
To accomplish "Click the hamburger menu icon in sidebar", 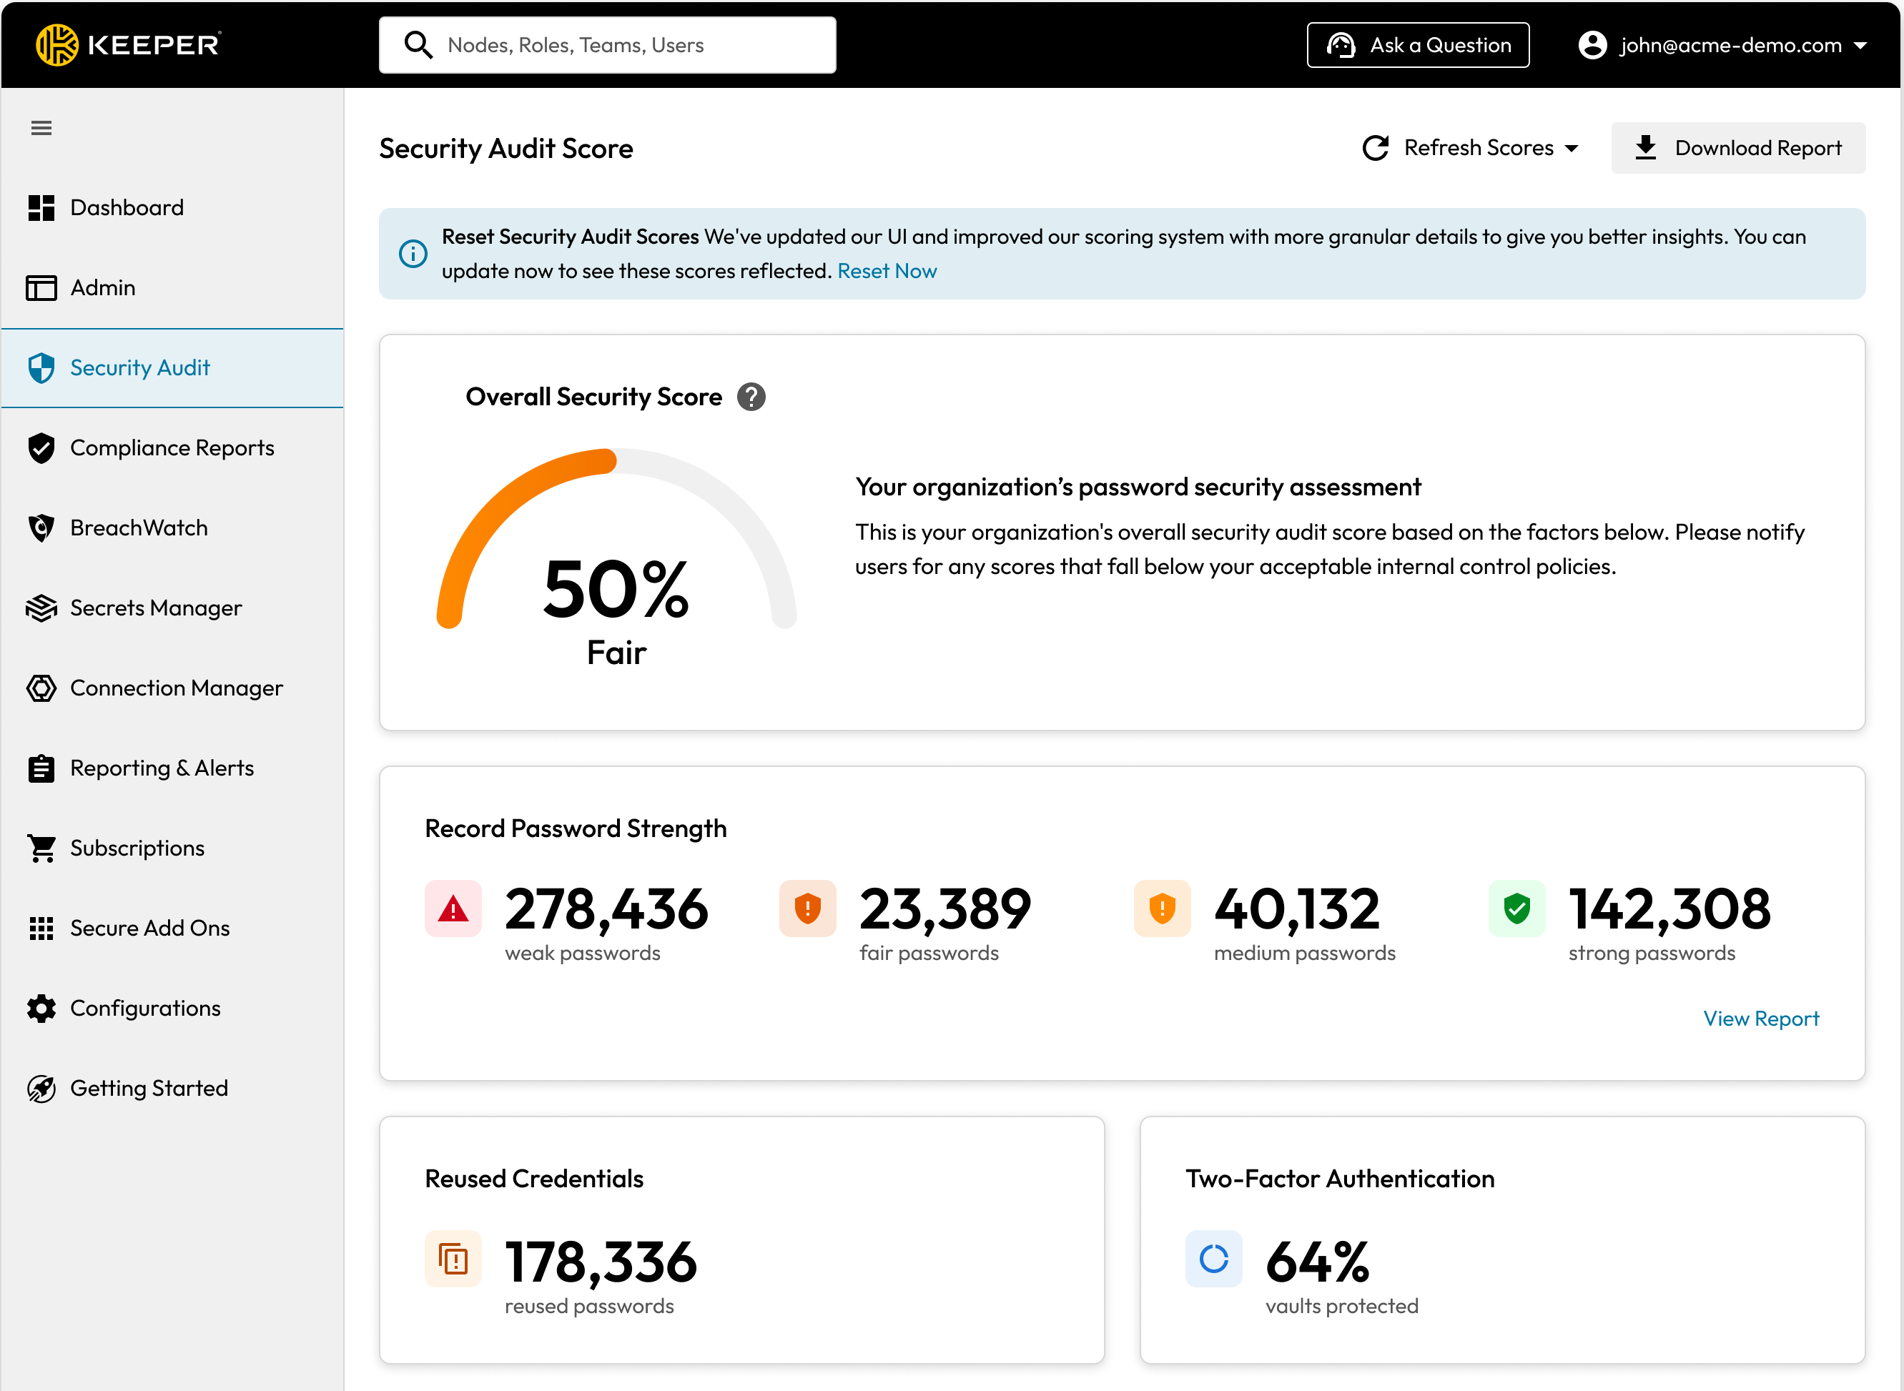I will pos(41,128).
